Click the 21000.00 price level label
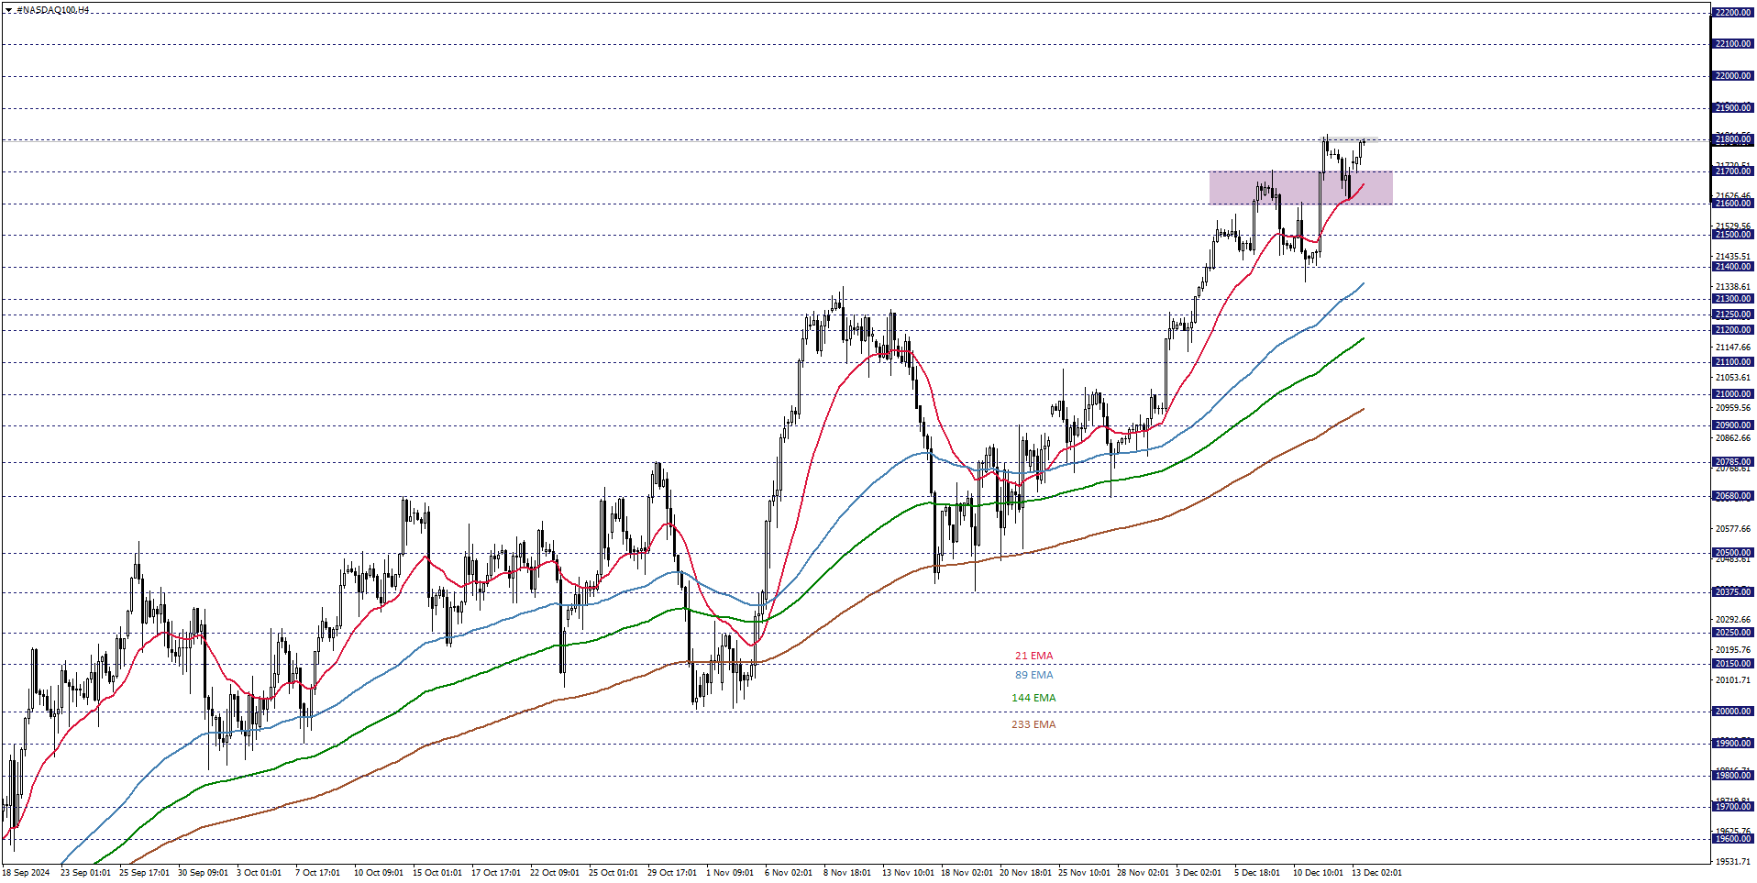The image size is (1757, 883). [x=1732, y=394]
